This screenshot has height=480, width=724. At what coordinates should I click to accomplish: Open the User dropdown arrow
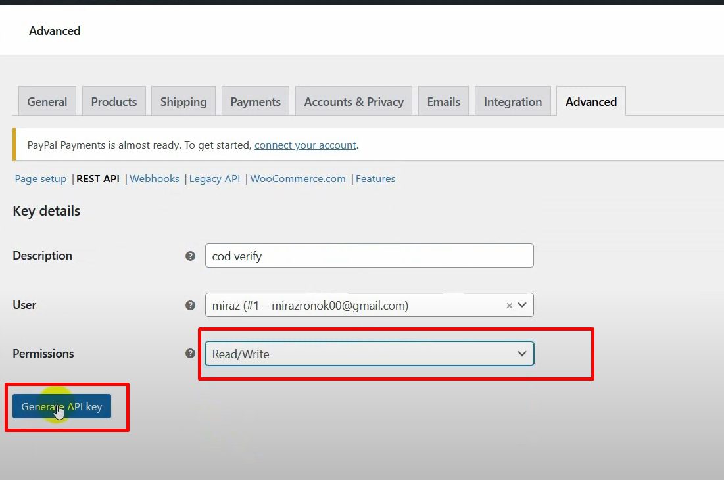(x=522, y=305)
